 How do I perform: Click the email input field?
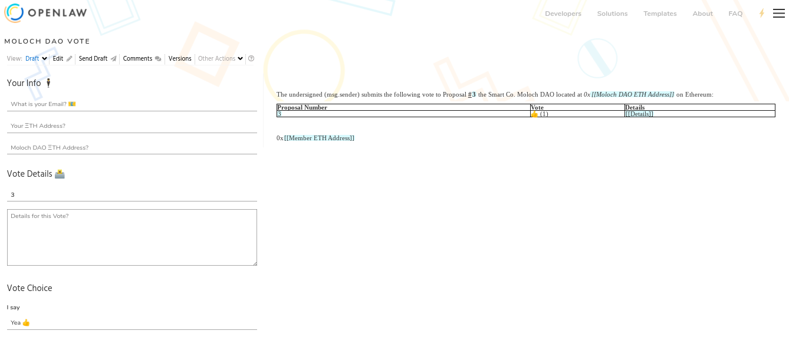tap(132, 104)
